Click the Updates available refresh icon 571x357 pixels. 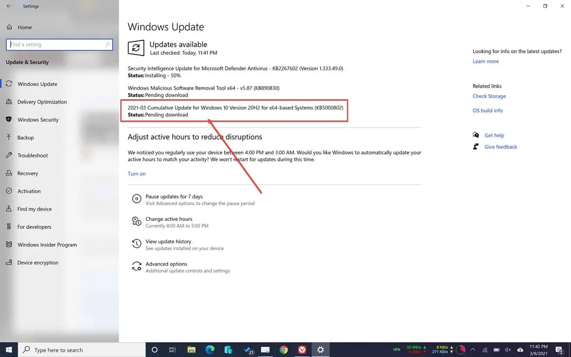[136, 48]
